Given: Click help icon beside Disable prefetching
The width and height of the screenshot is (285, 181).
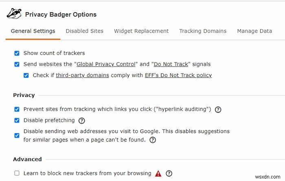Looking at the screenshot, I should coord(81,121).
